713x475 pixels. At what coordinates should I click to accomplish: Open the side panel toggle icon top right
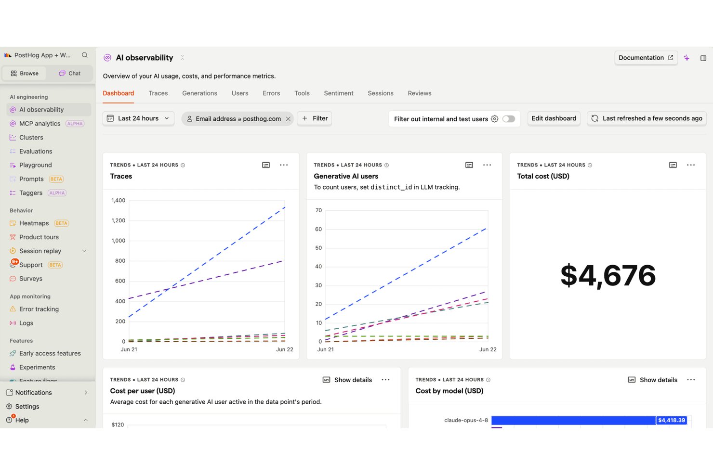(x=703, y=58)
